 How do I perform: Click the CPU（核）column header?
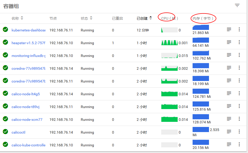[x=169, y=18]
